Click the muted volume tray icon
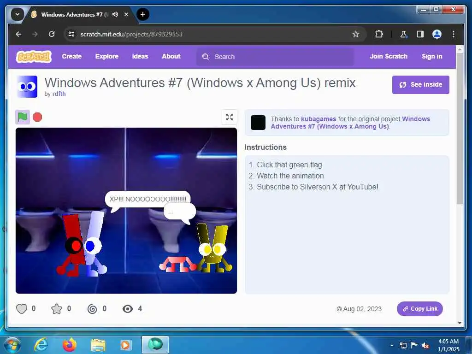472x354 pixels. click(425, 346)
